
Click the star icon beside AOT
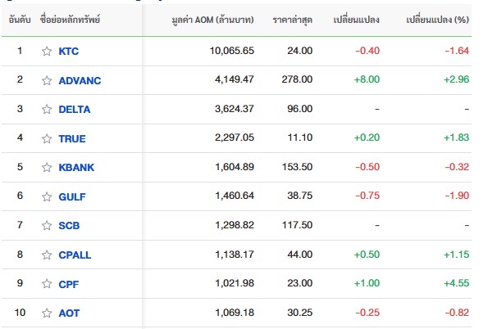(x=47, y=313)
